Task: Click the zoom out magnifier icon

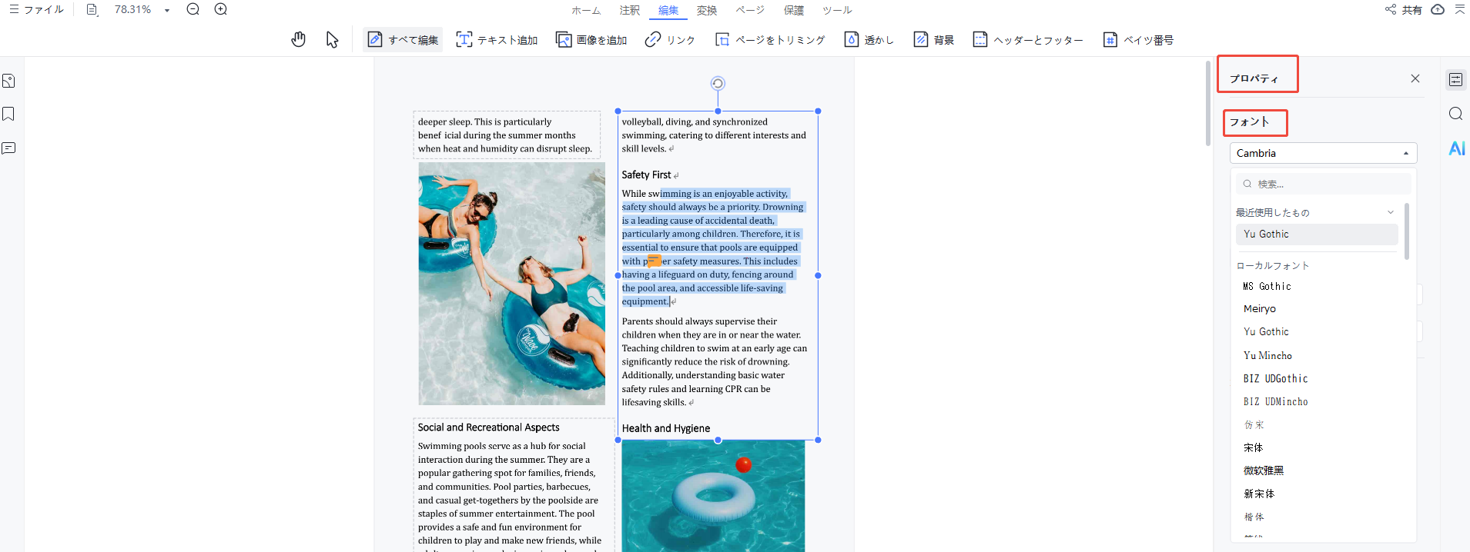Action: 193,9
